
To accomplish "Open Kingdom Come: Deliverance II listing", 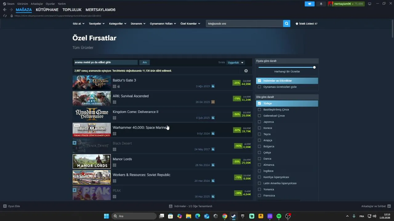I will pos(162,114).
